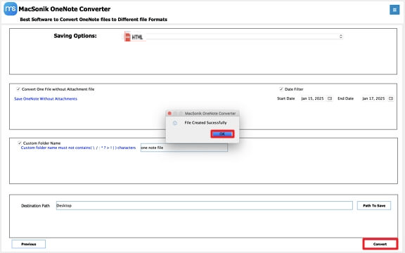The height and width of the screenshot is (253, 405).
Task: Click the Destination Path label
Action: click(x=35, y=206)
